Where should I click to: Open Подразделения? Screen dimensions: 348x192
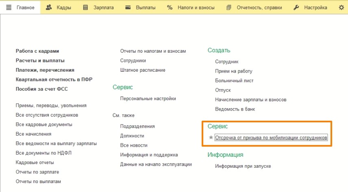click(x=137, y=126)
